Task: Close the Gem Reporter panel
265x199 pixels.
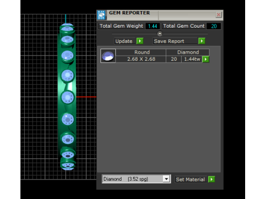Action: pos(219,15)
